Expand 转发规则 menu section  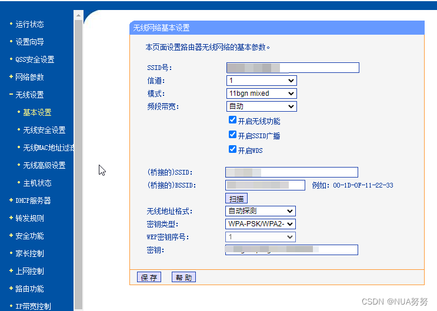point(29,218)
